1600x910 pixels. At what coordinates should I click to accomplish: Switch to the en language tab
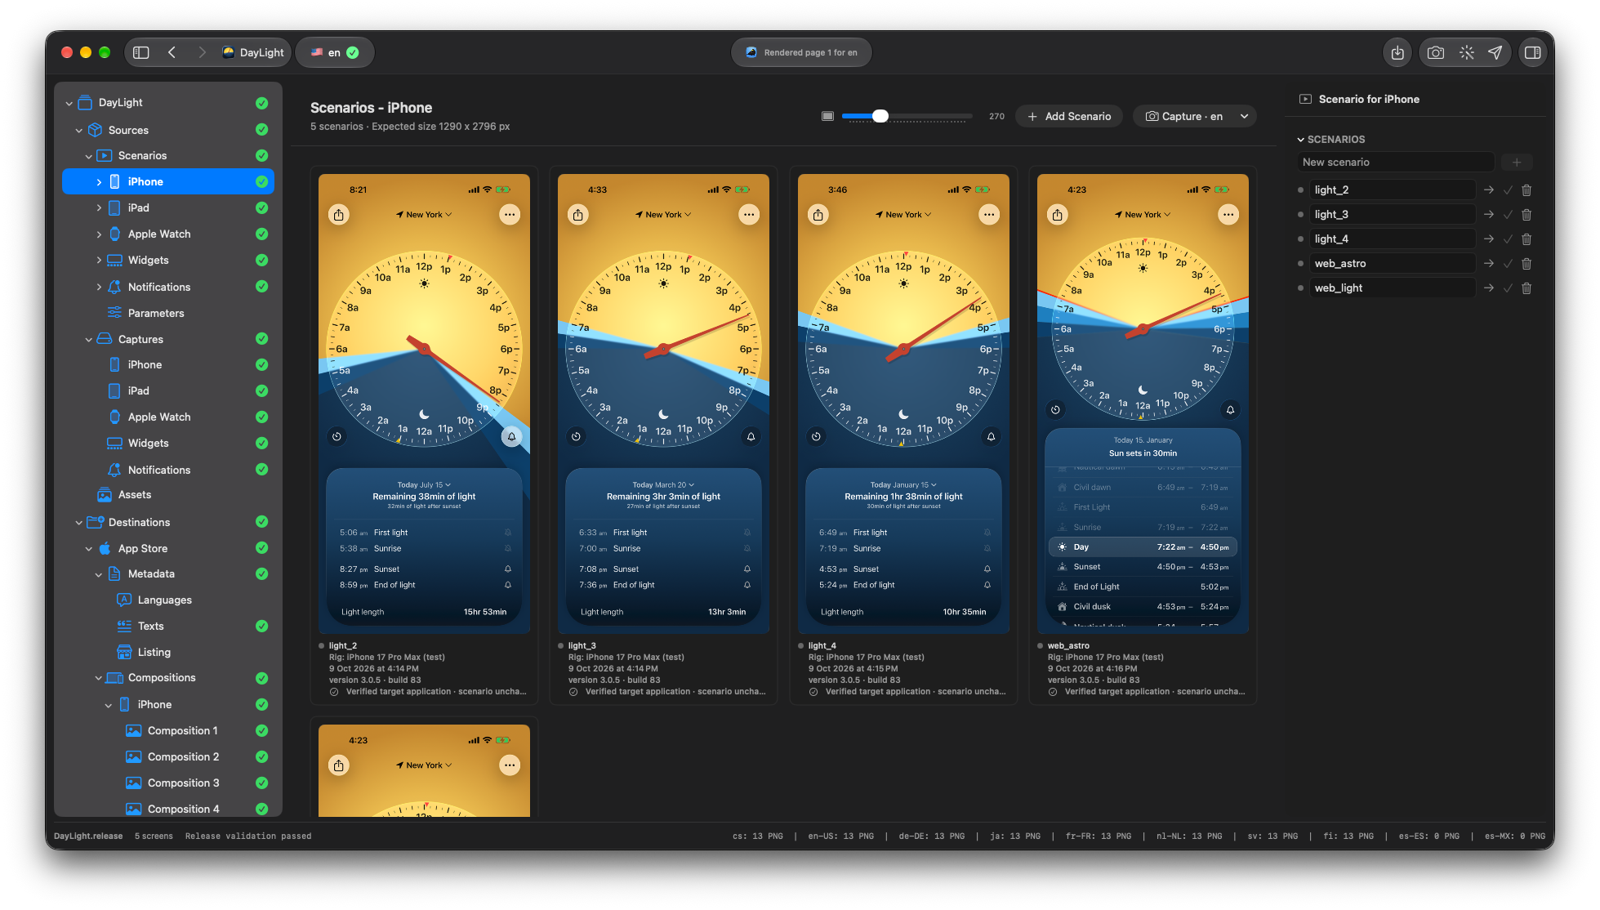click(x=335, y=52)
